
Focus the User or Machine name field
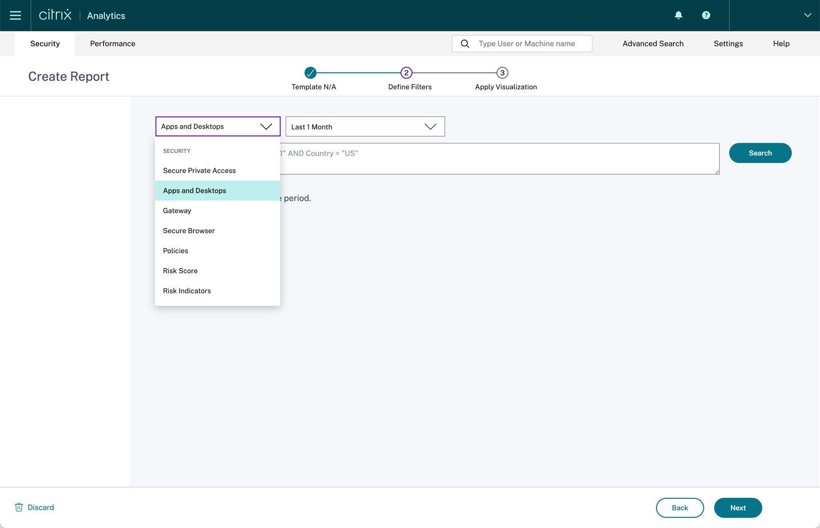(531, 44)
